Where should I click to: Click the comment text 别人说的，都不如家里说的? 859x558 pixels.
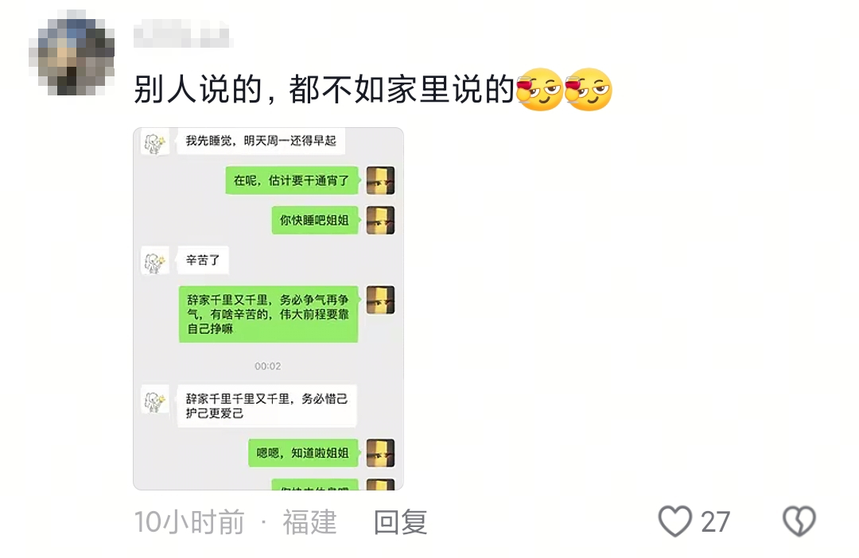[325, 89]
